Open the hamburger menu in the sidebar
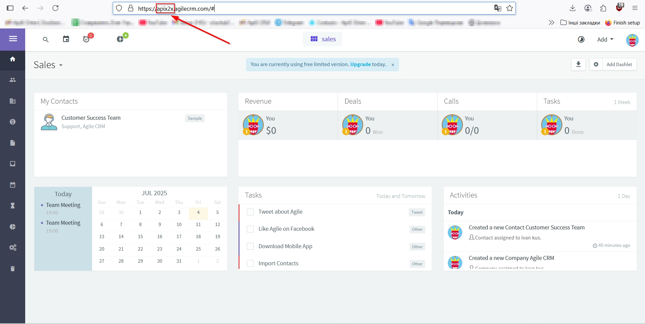 pos(13,39)
